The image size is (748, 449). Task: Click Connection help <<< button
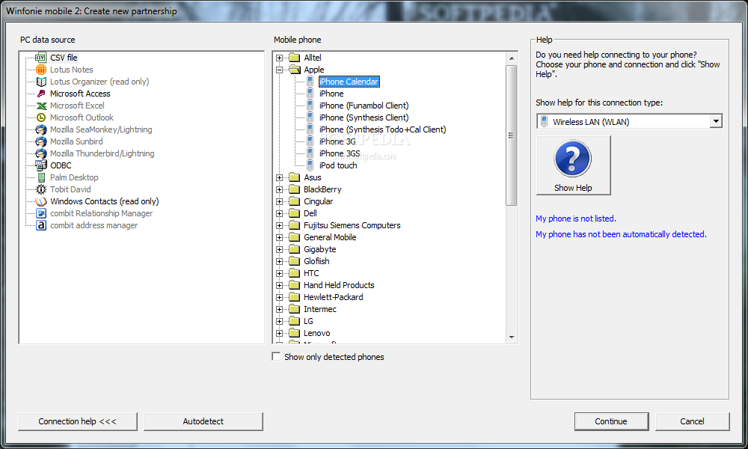click(77, 421)
